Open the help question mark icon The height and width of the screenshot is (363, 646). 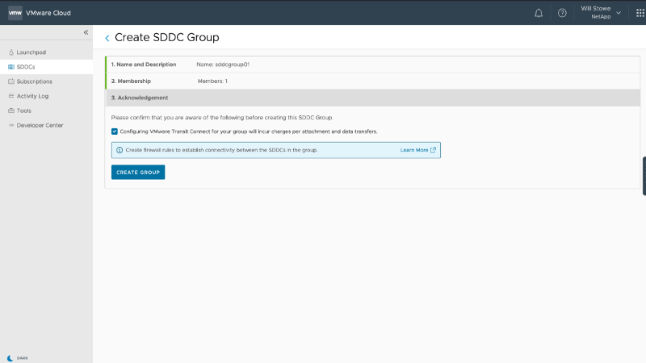coord(562,13)
